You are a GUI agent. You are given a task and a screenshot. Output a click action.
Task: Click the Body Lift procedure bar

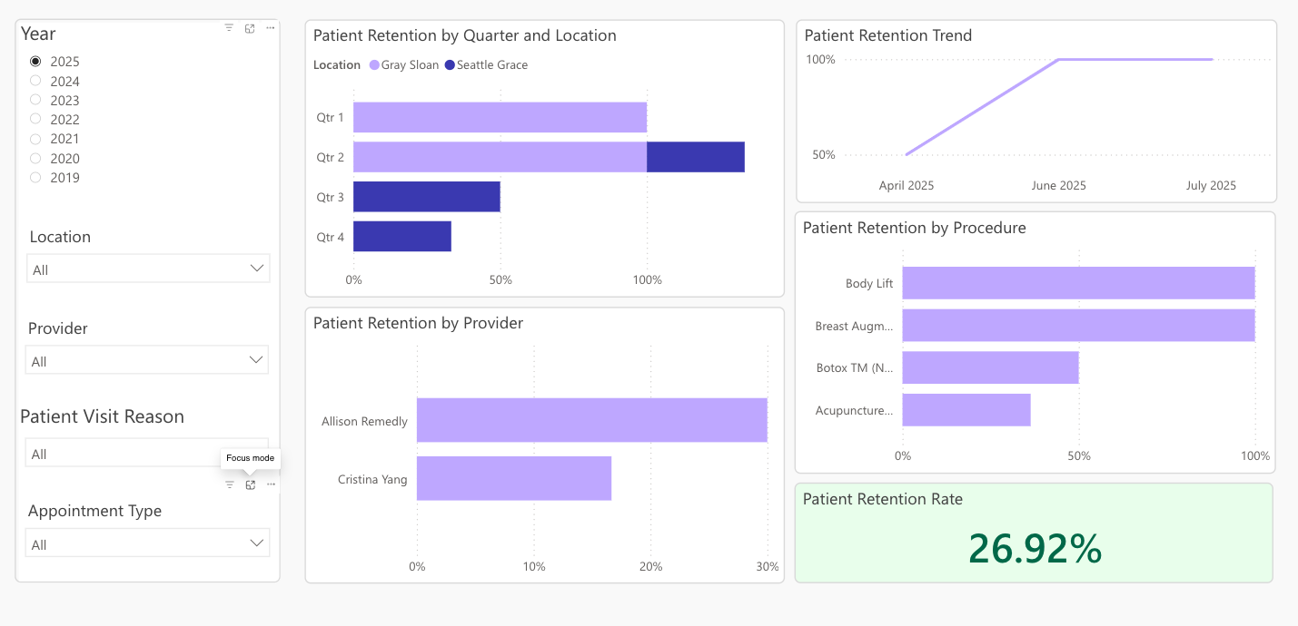point(1078,283)
